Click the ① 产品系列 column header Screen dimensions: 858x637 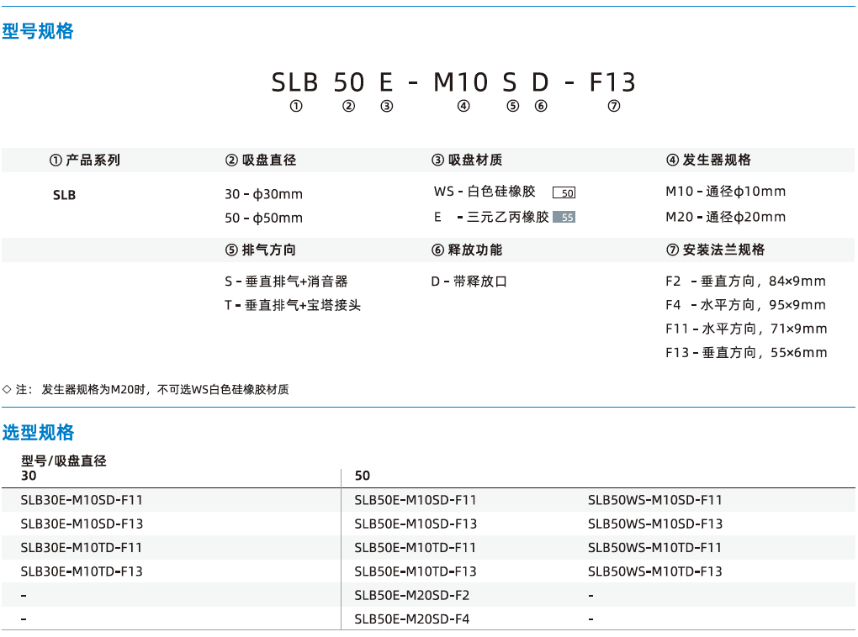point(85,161)
